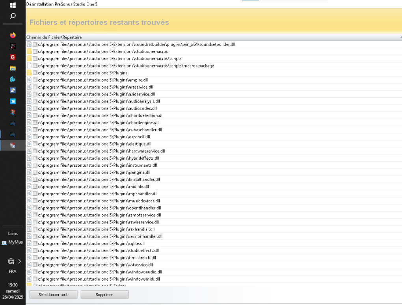Check the Plugins folder checkbox
Screen dimensions: 402x305
35,73
